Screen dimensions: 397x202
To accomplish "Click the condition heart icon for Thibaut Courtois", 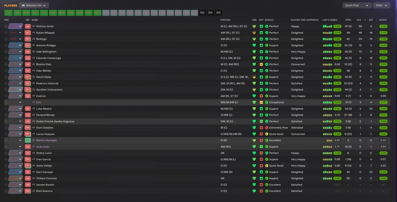I will (x=254, y=178).
